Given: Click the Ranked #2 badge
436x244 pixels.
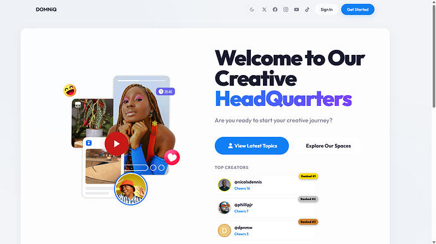Looking at the screenshot, I should click(308, 199).
